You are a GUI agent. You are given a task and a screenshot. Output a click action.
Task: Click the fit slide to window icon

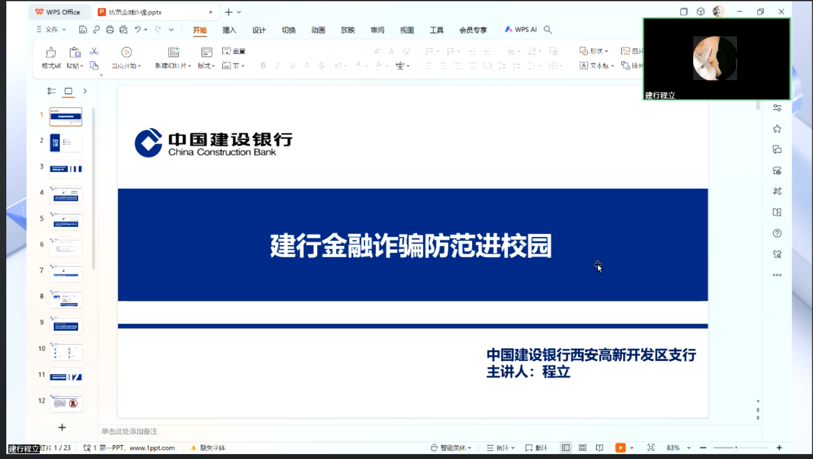pos(651,448)
